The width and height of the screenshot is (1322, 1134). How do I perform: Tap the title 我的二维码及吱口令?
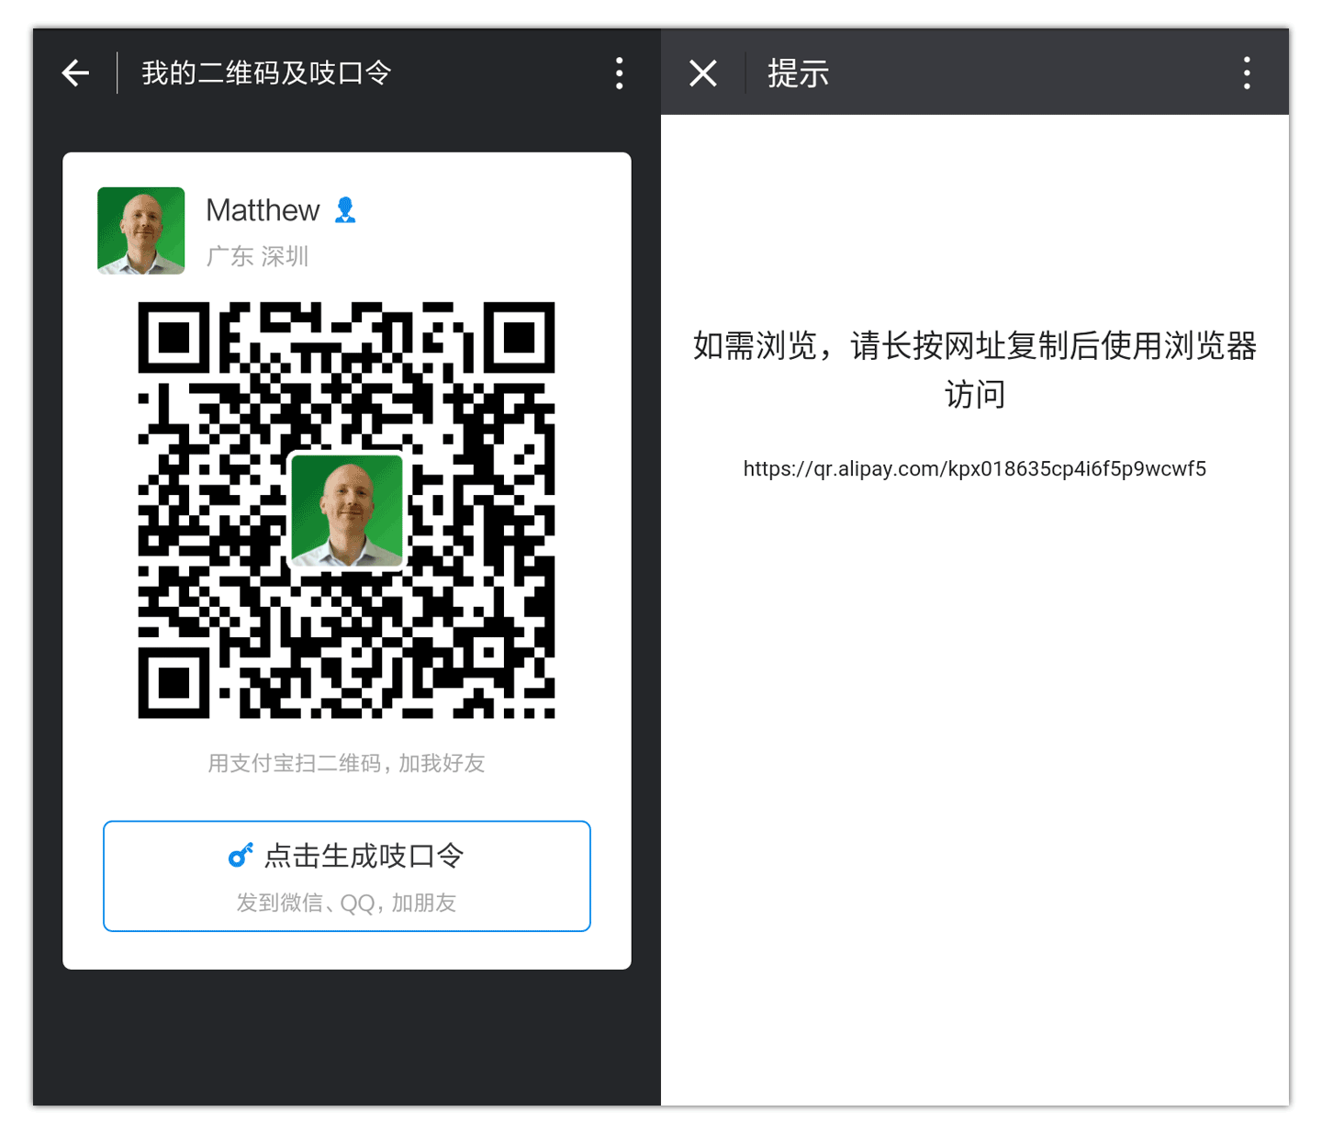[266, 73]
